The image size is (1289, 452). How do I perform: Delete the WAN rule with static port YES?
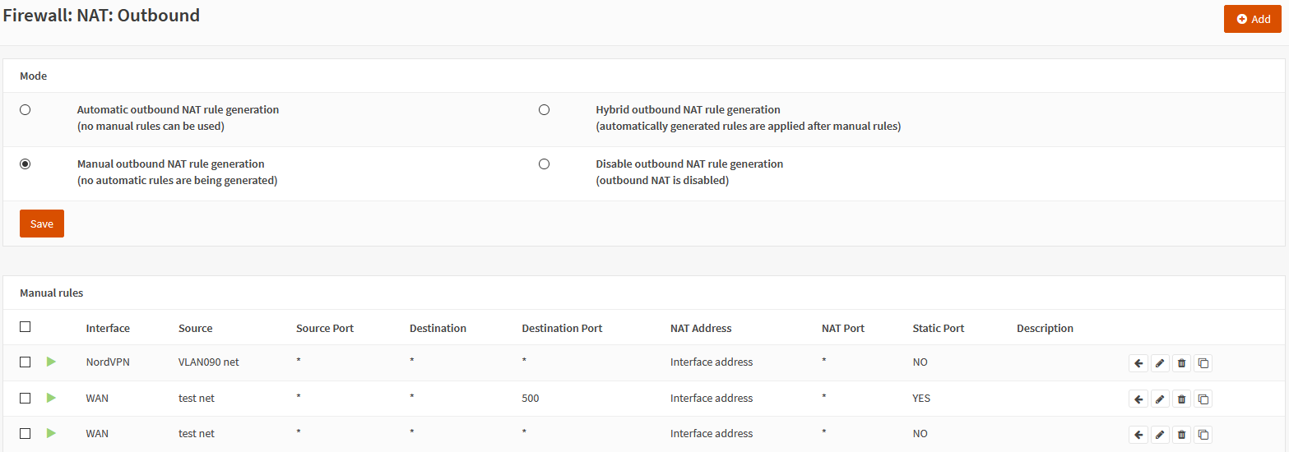coord(1181,399)
